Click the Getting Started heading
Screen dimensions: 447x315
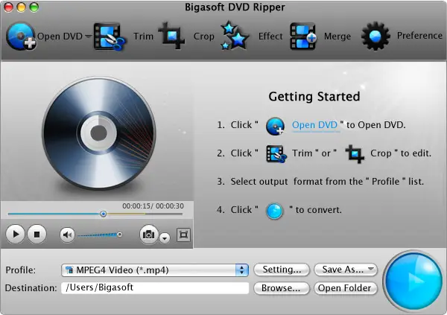(314, 96)
